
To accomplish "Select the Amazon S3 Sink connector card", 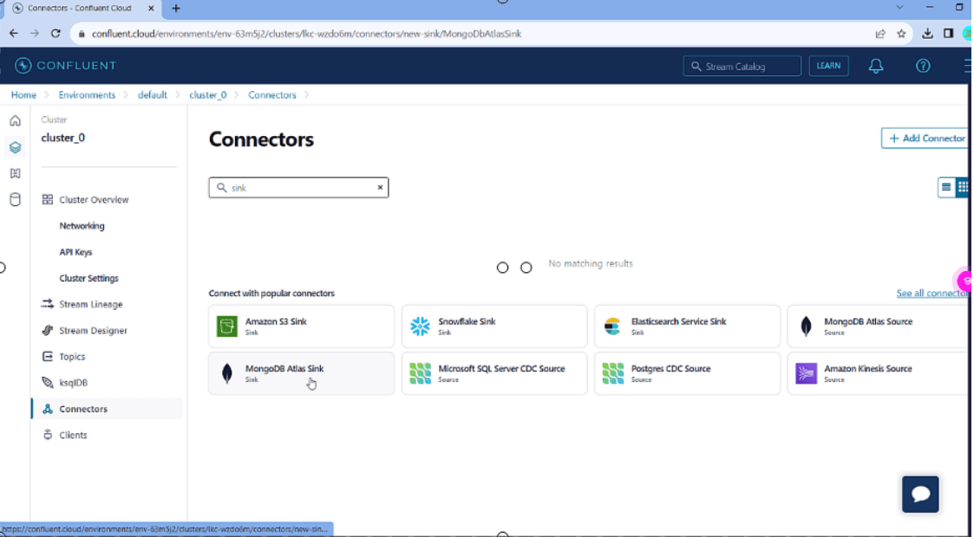I will 301,326.
